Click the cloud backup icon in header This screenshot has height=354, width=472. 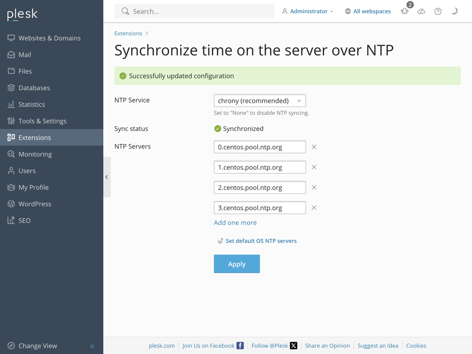pos(421,11)
